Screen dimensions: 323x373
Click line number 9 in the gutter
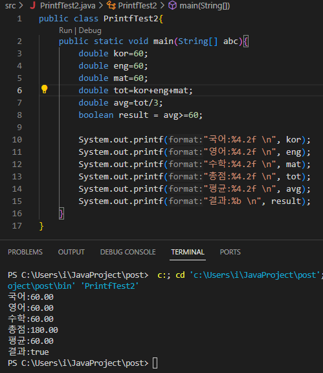pyautogui.click(x=19, y=128)
